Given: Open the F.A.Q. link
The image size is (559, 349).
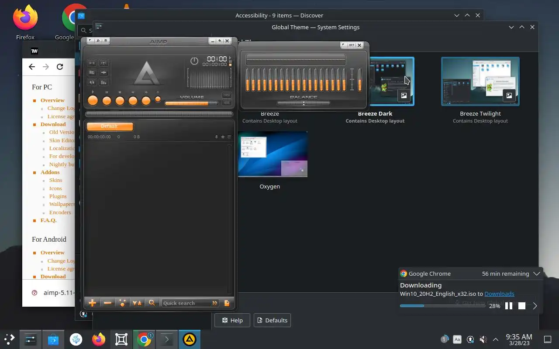Looking at the screenshot, I should point(48,220).
